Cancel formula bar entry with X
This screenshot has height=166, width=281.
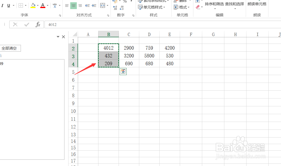coord(15,24)
